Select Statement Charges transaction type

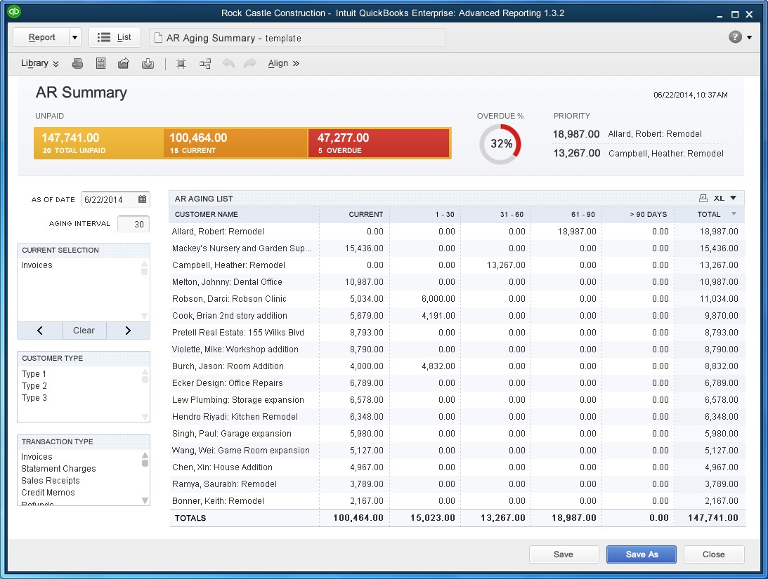(x=58, y=469)
